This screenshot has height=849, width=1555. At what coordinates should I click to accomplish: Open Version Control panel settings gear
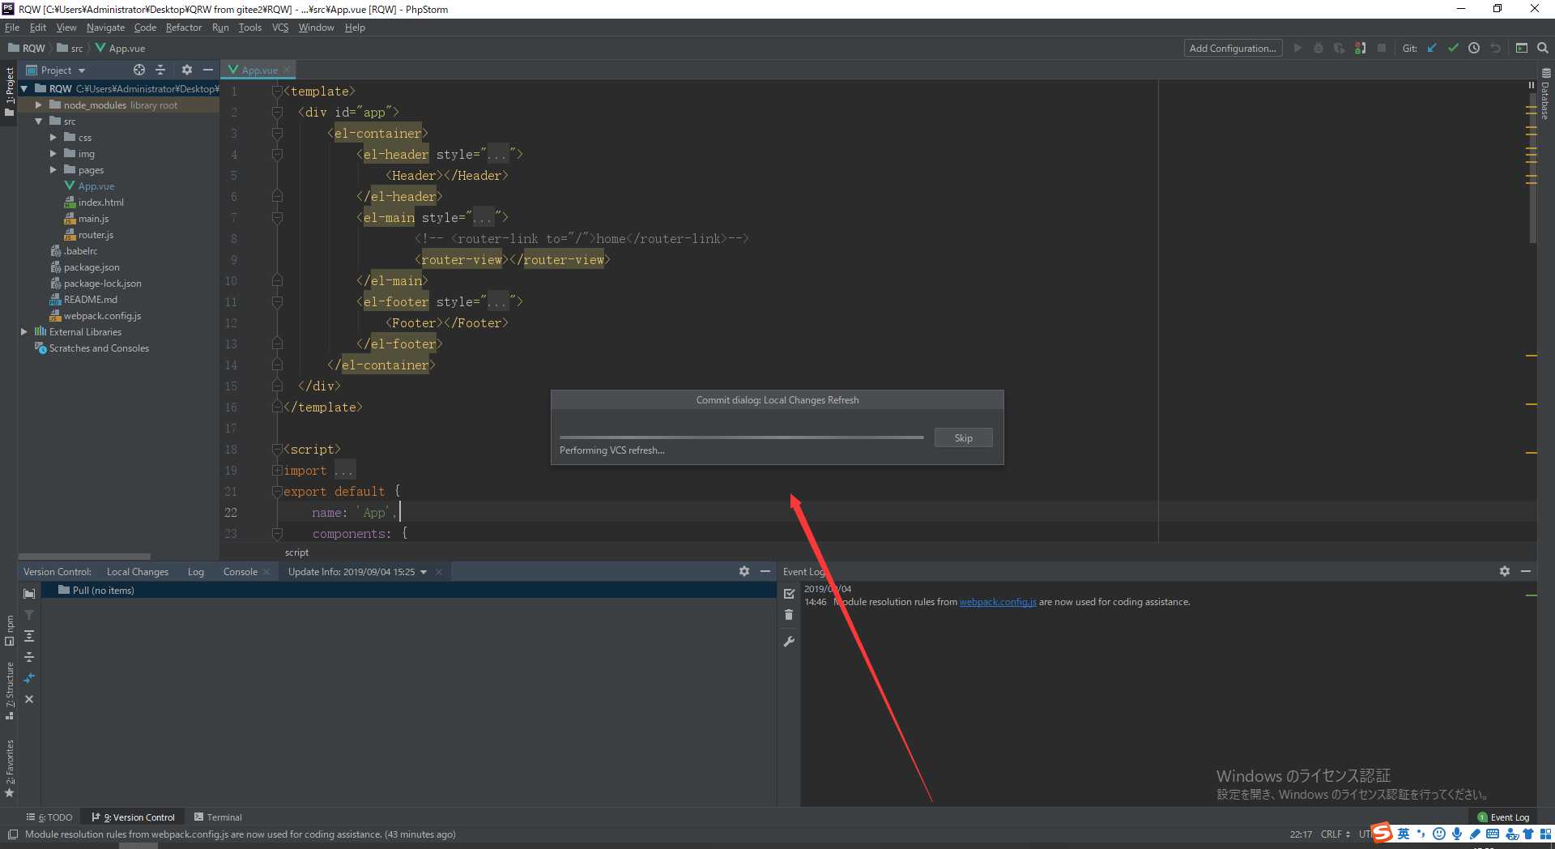click(x=744, y=571)
